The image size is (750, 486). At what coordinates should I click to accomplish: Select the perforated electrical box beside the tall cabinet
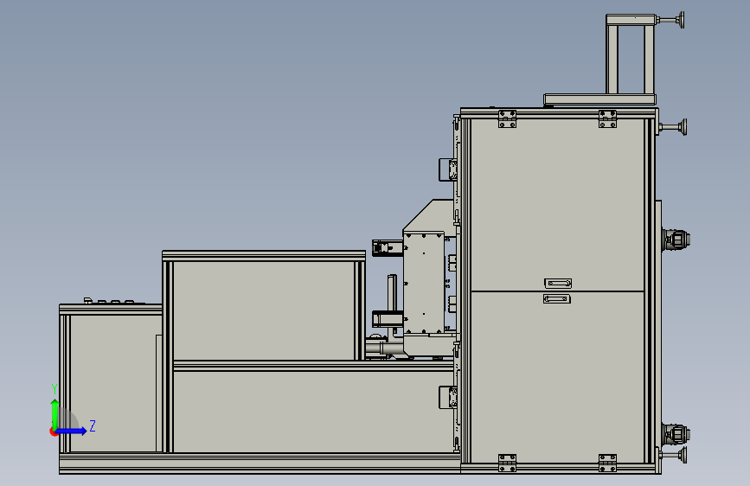(x=424, y=282)
